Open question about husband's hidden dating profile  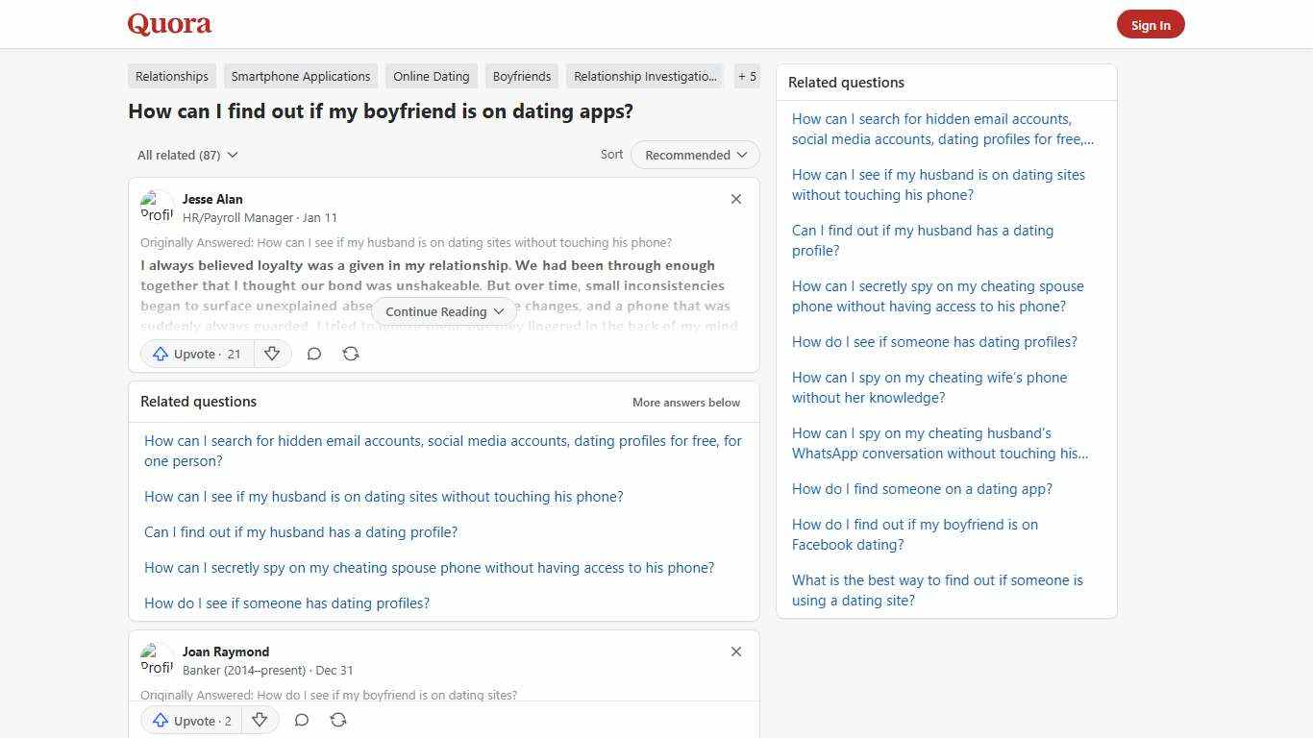click(x=301, y=531)
